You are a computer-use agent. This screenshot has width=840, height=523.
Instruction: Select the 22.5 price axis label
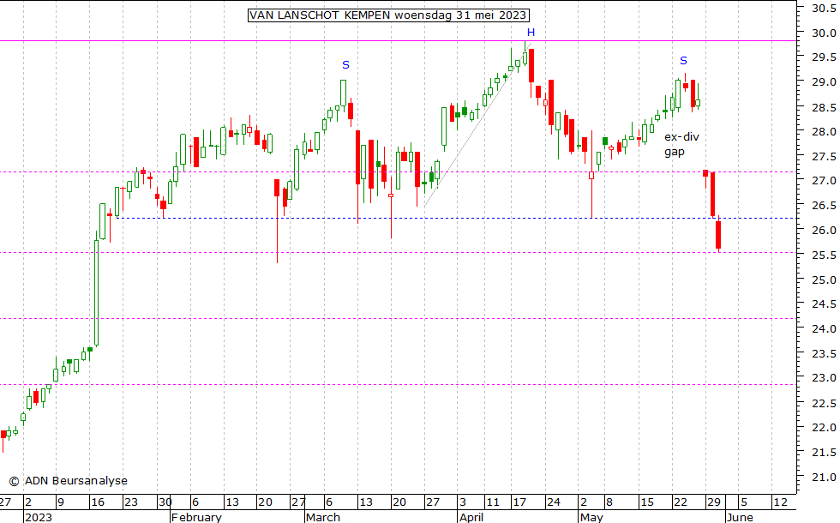tap(824, 403)
